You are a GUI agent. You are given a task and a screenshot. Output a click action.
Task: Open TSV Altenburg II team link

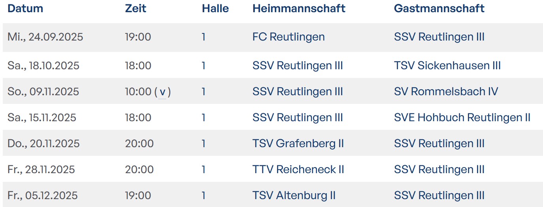click(x=294, y=196)
